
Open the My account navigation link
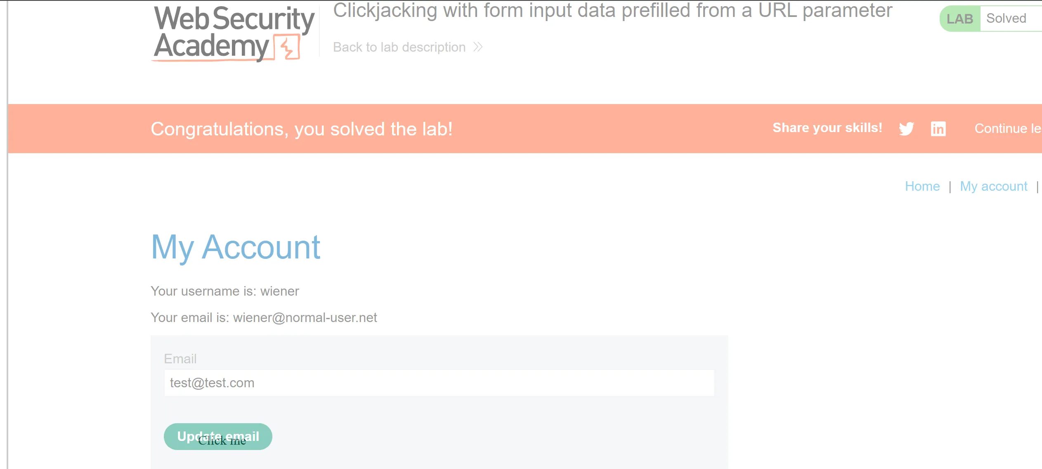pos(993,186)
